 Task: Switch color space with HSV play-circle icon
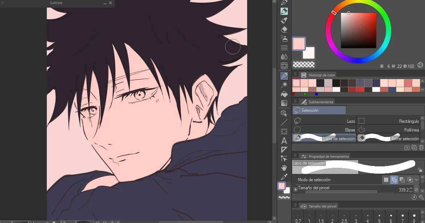click(x=420, y=65)
